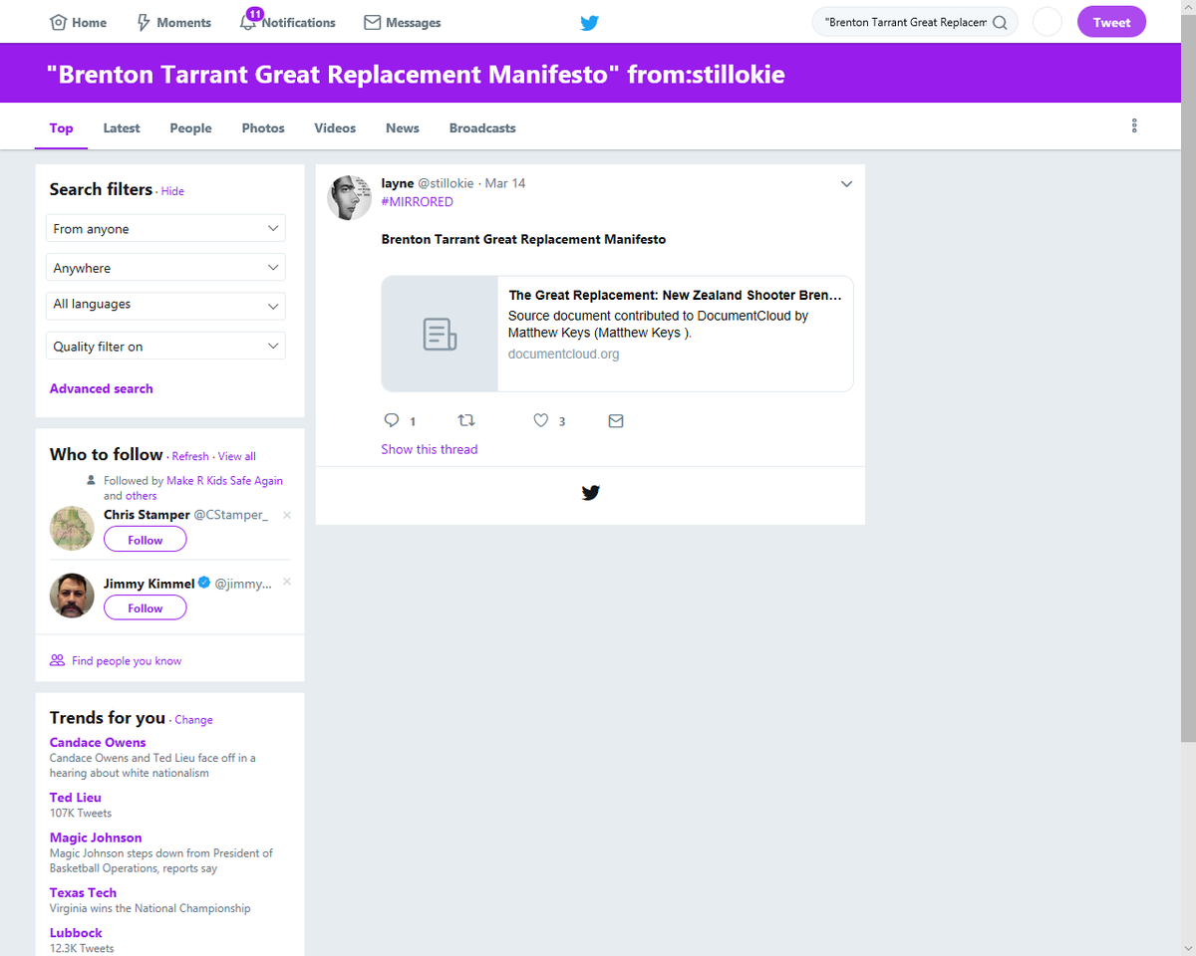Reply to layne's tweet
The image size is (1196, 956).
tap(392, 420)
